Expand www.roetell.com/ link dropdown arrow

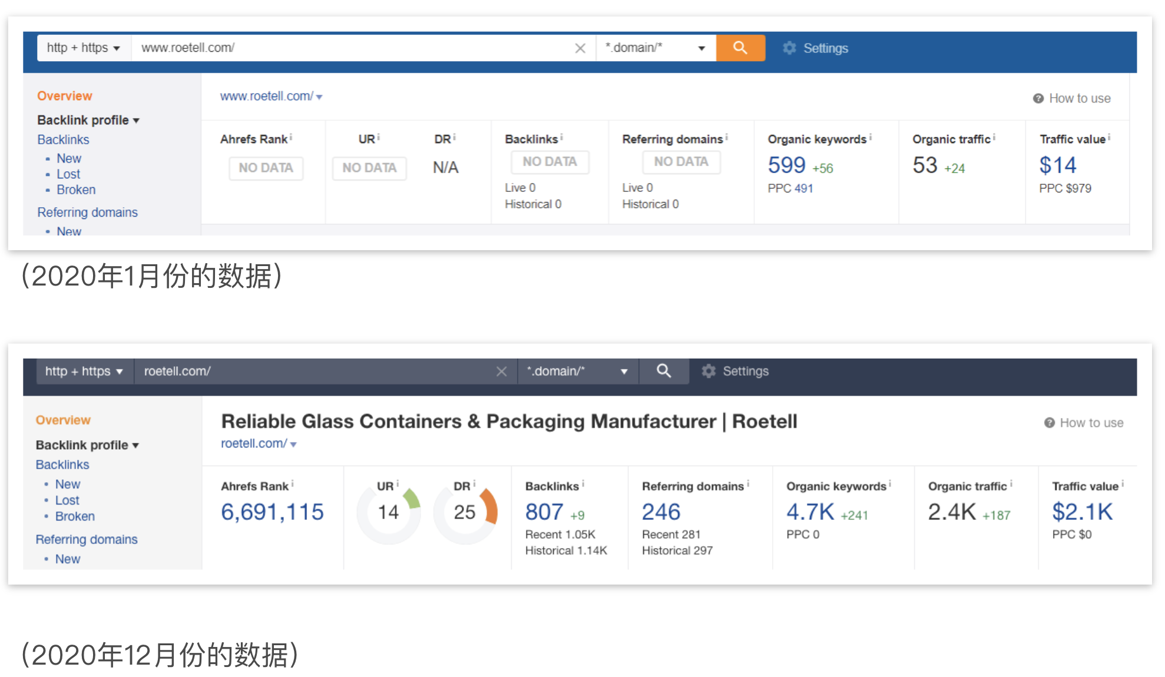319,97
